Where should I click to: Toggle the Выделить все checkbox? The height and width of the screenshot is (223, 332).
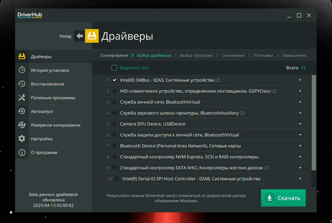[x=114, y=68]
